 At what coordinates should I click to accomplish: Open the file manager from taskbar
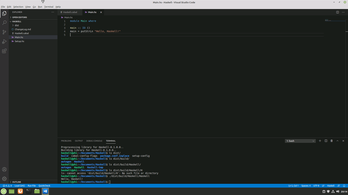coord(37,191)
